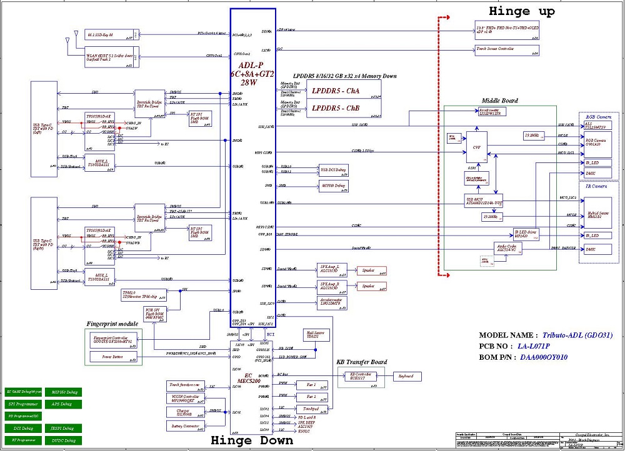
Task: Select the RT Programmer green box
Action: pos(24,440)
